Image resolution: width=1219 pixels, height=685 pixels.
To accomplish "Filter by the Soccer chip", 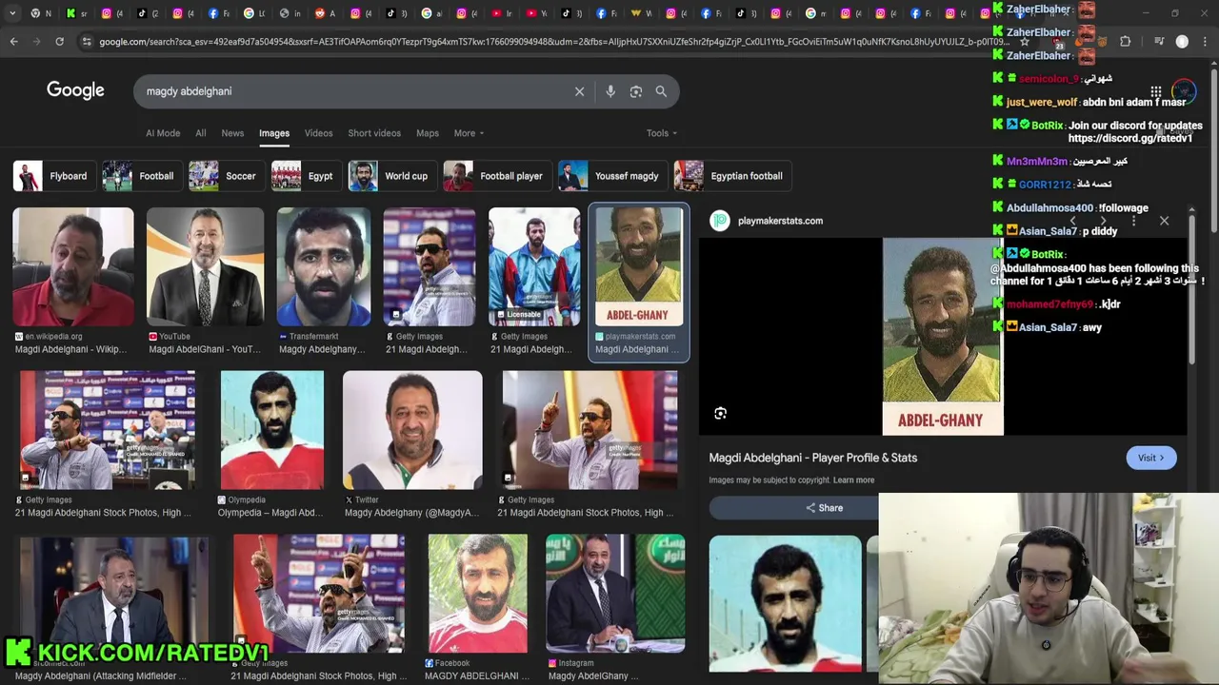I will pyautogui.click(x=226, y=176).
